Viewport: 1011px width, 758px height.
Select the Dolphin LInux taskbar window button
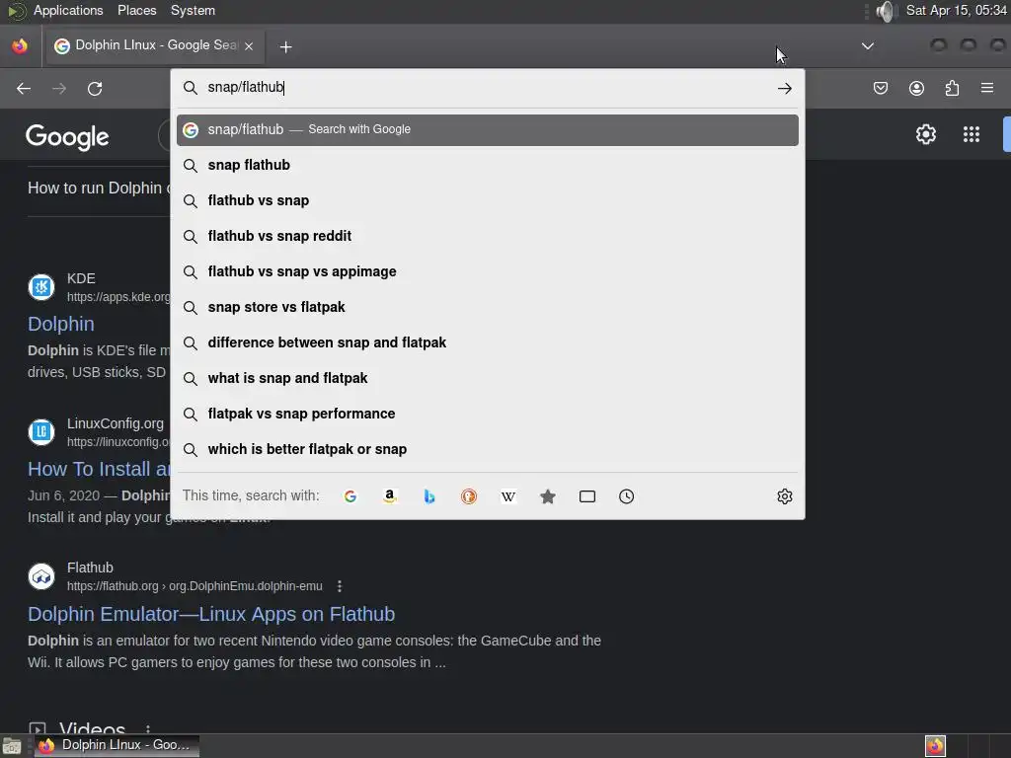(x=117, y=745)
